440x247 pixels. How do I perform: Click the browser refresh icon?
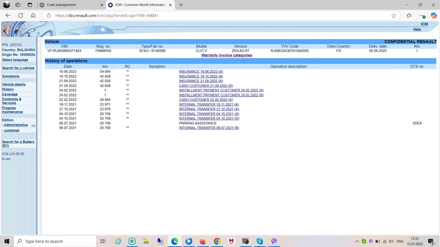[x=21, y=16]
